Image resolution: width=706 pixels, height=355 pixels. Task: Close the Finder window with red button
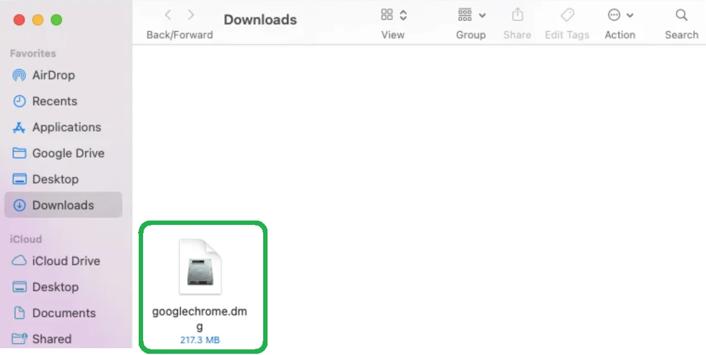pos(19,20)
